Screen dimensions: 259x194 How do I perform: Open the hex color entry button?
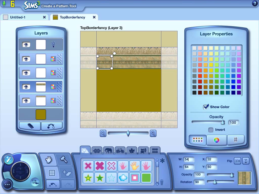tap(235, 140)
